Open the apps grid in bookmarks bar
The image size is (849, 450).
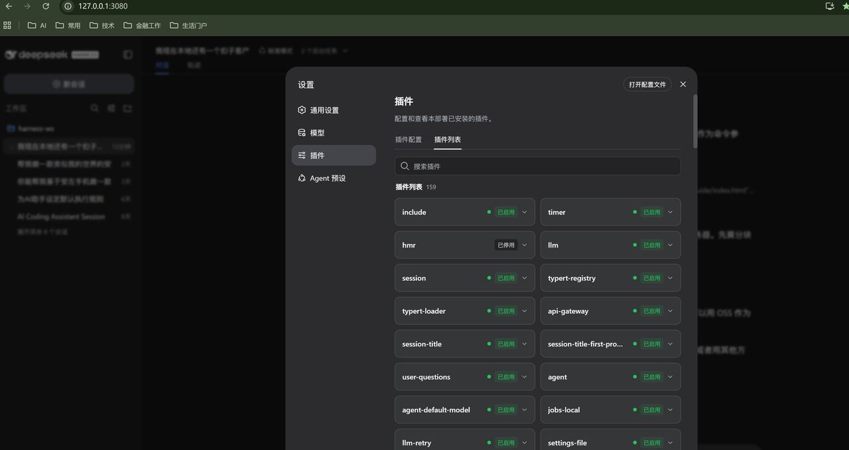7,25
